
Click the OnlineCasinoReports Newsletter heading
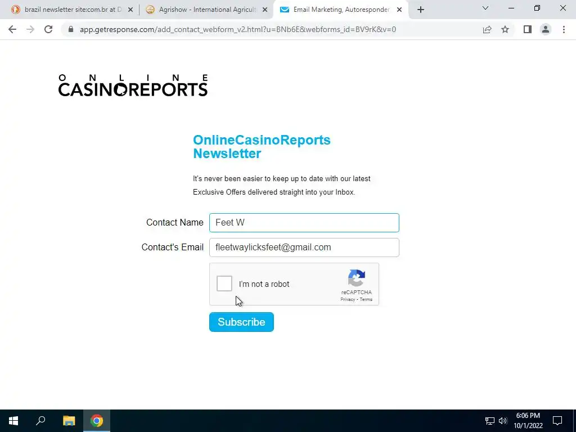coord(262,147)
